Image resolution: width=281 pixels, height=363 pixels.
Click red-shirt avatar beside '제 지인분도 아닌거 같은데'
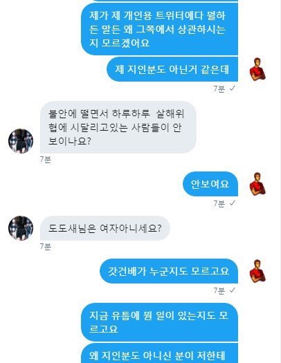[x=257, y=69]
